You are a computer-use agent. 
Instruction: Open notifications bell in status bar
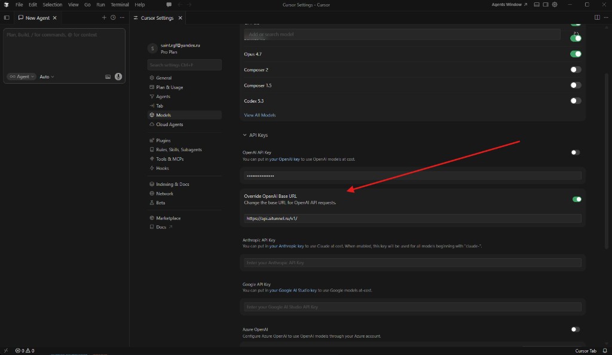(605, 351)
